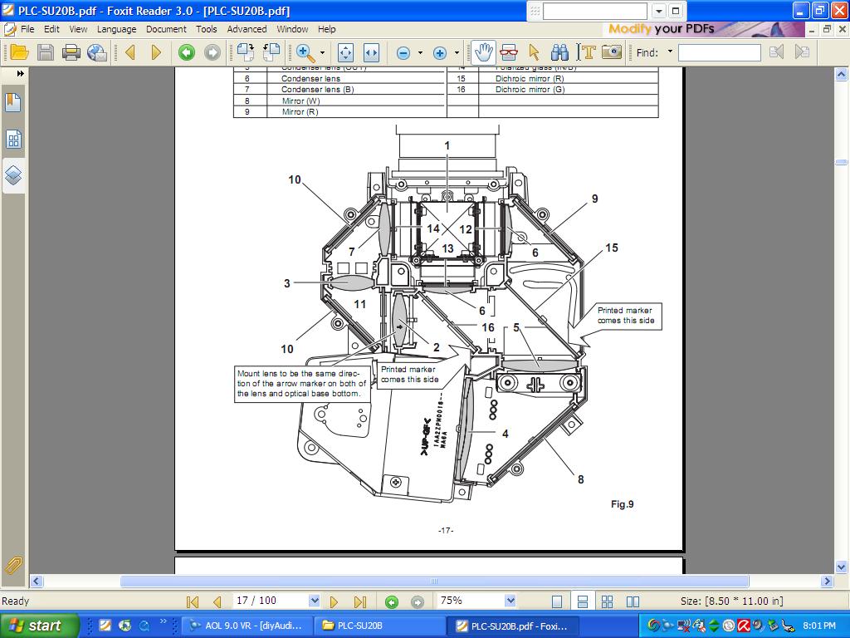
Task: Open dropdown next to blue plus Zoom In
Action: coord(457,52)
